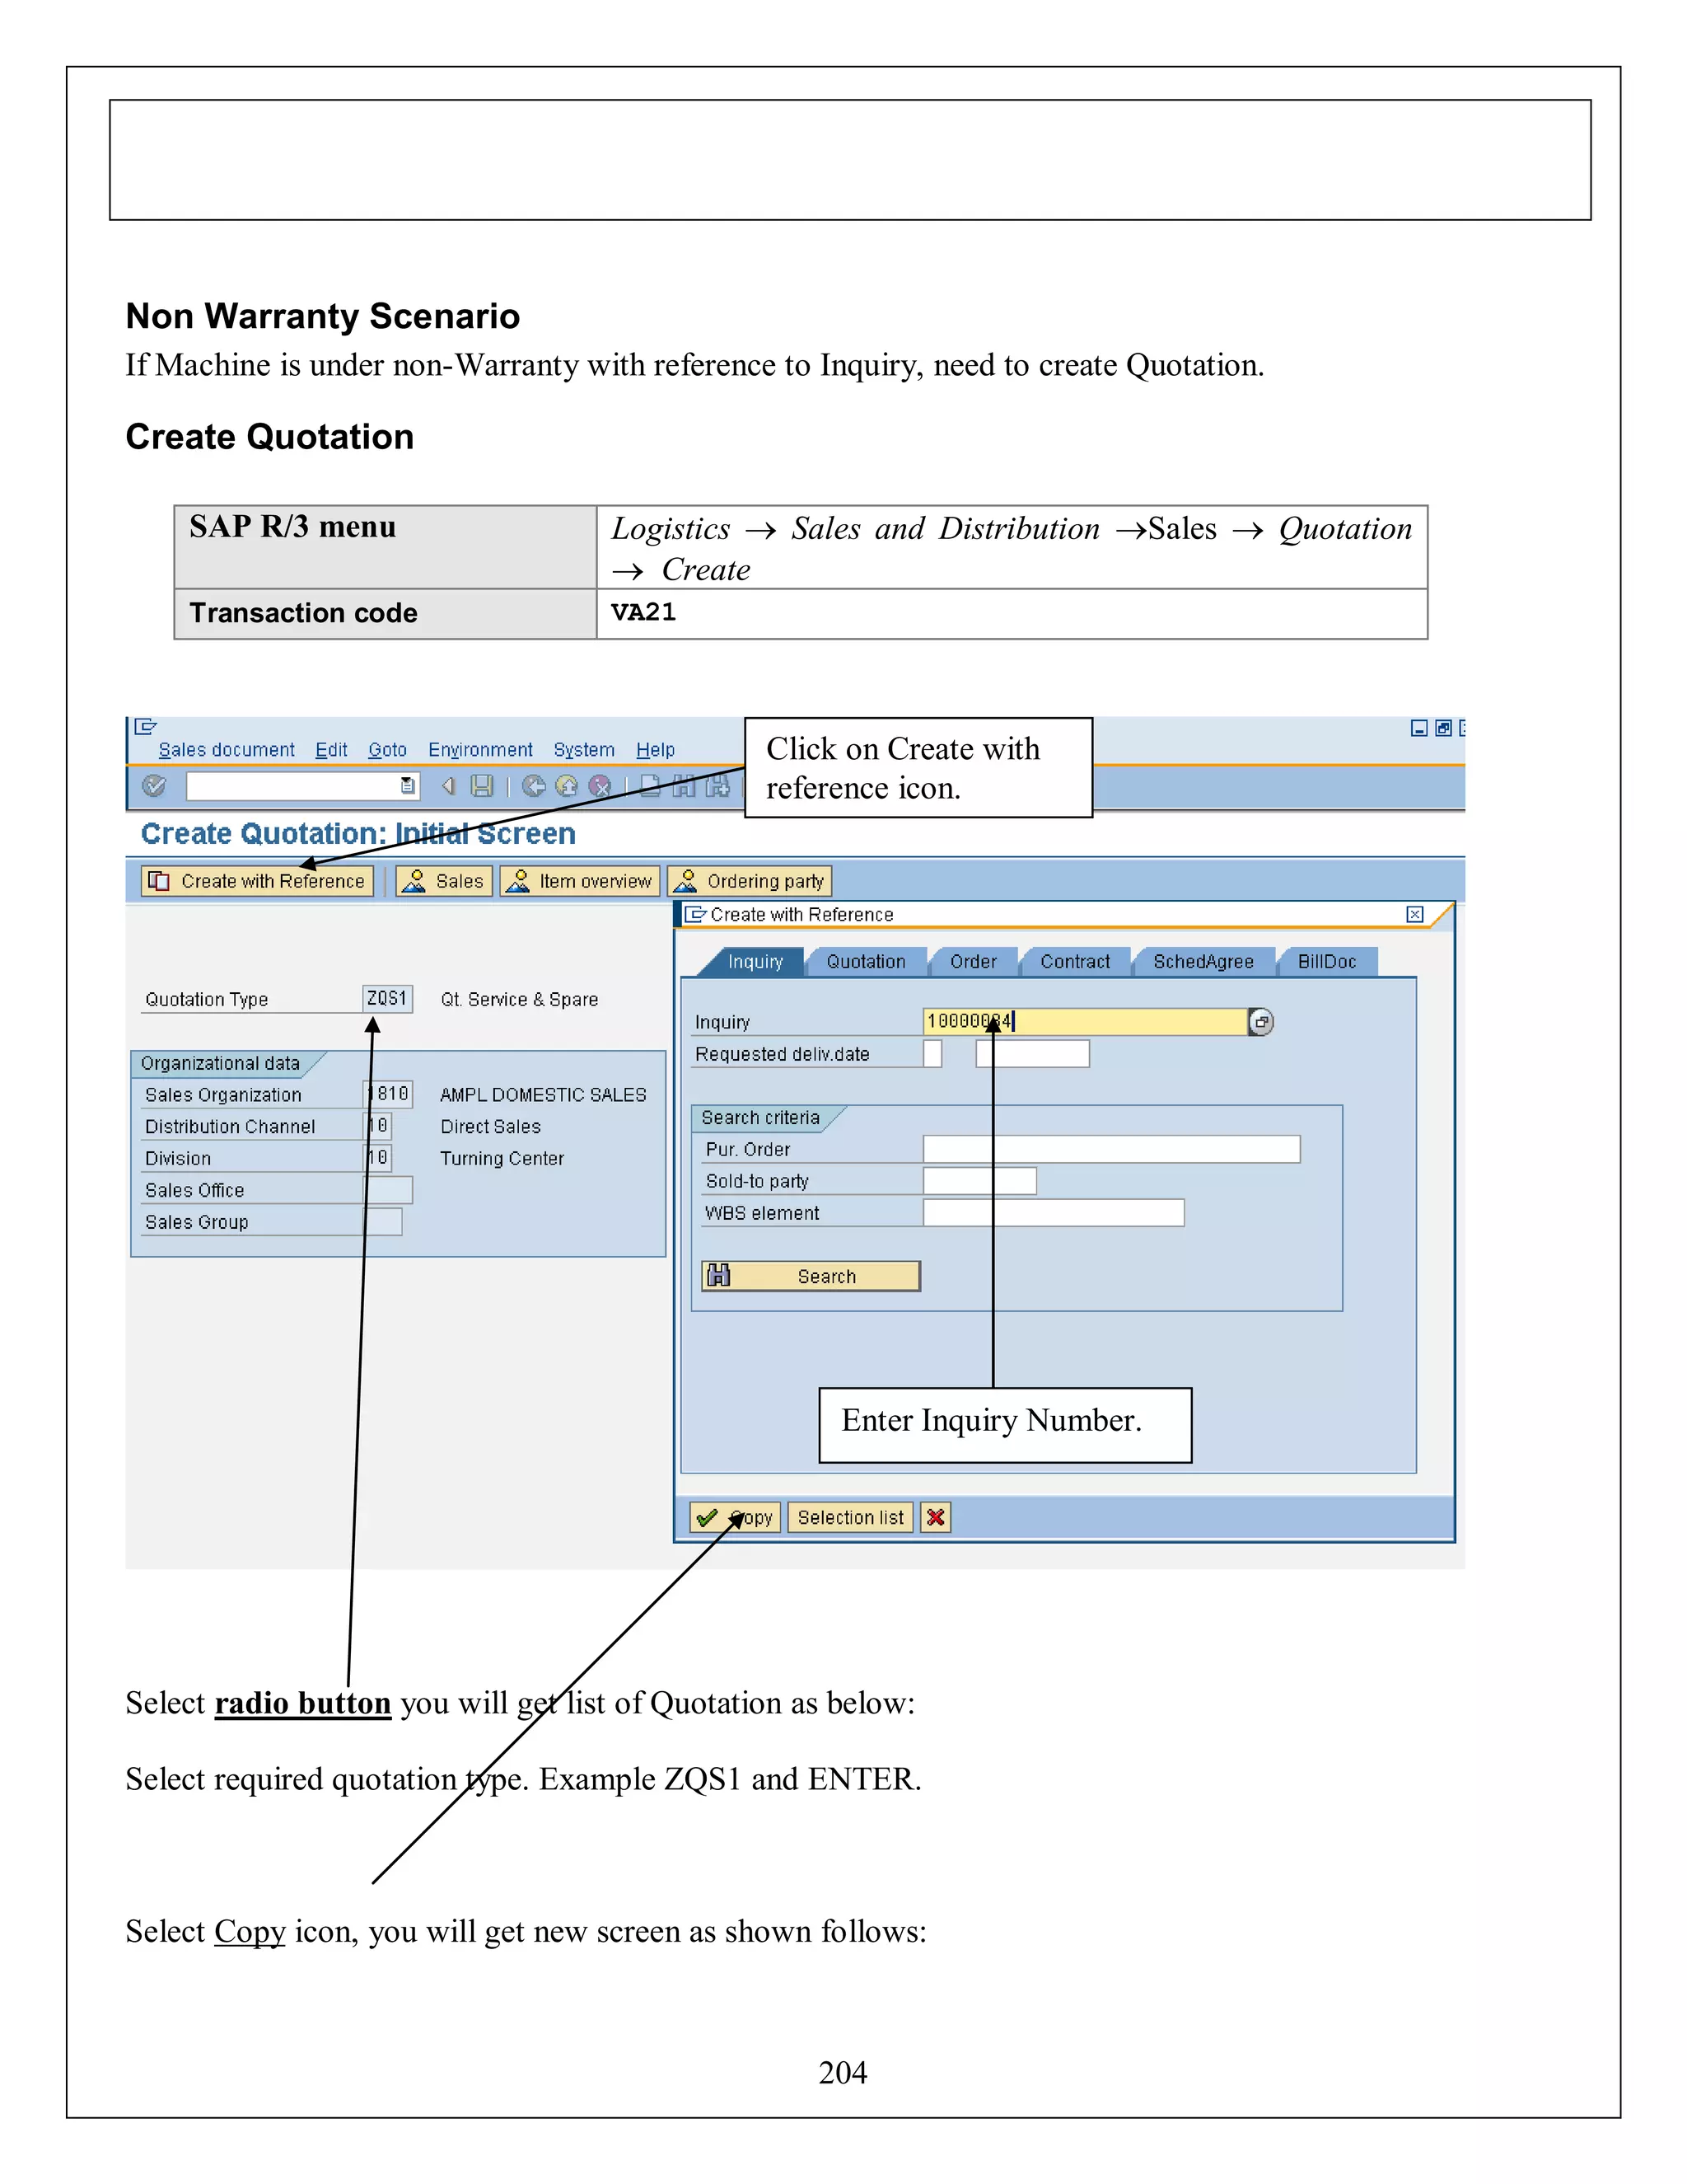Screen dimensions: 1687x2184
Task: Click the green Enter checkmark icon
Action: coord(154,786)
